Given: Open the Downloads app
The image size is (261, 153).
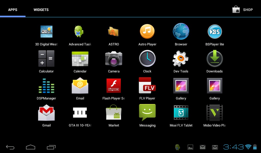Looking at the screenshot, I should coord(215,59).
